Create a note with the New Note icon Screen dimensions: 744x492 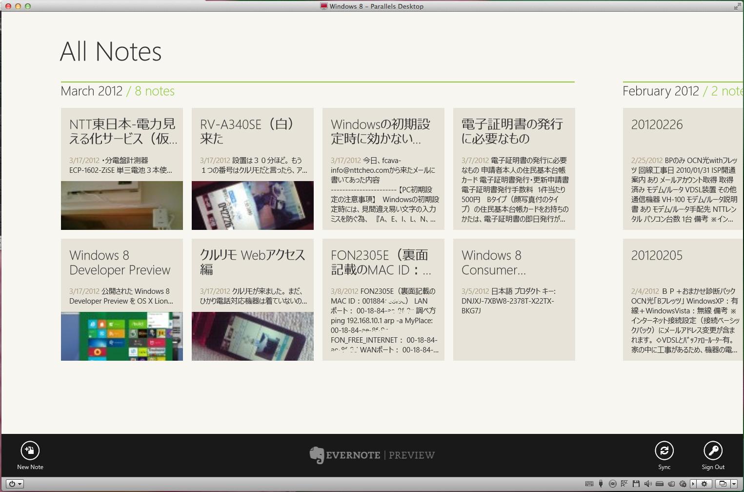(x=30, y=451)
